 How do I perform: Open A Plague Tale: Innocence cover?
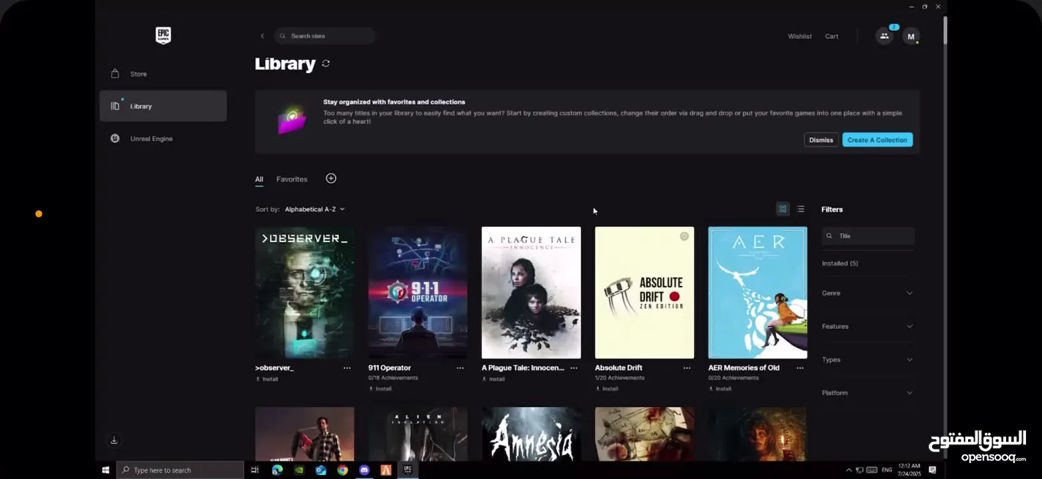click(x=531, y=293)
